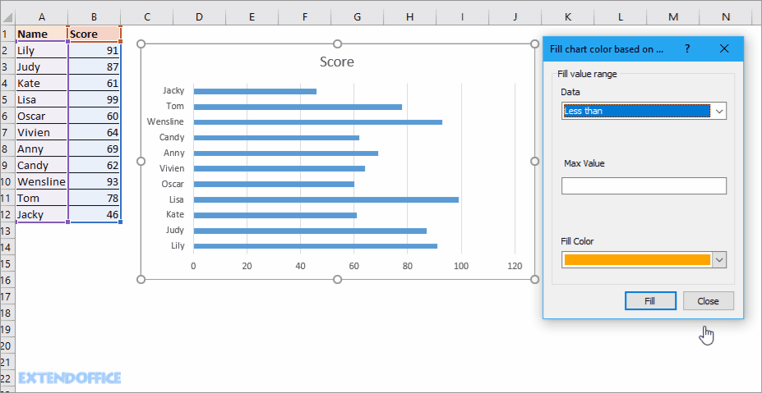The image size is (762, 393).
Task: Select Lisa's bar in the chart
Action: point(326,199)
